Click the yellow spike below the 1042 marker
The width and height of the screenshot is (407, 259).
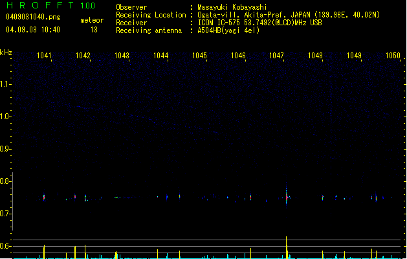tap(85, 252)
